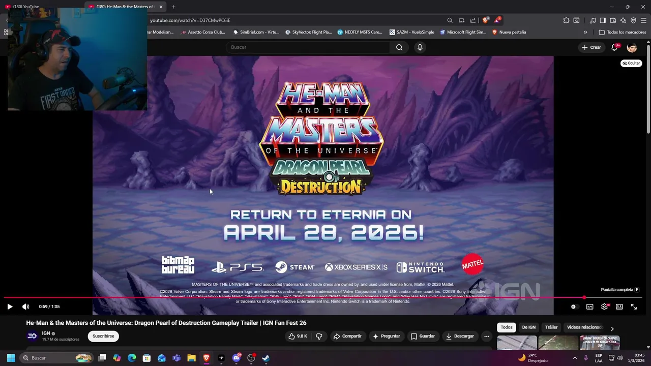Open the Nueva pestaña bookmark
This screenshot has height=366, width=651.
pyautogui.click(x=509, y=32)
